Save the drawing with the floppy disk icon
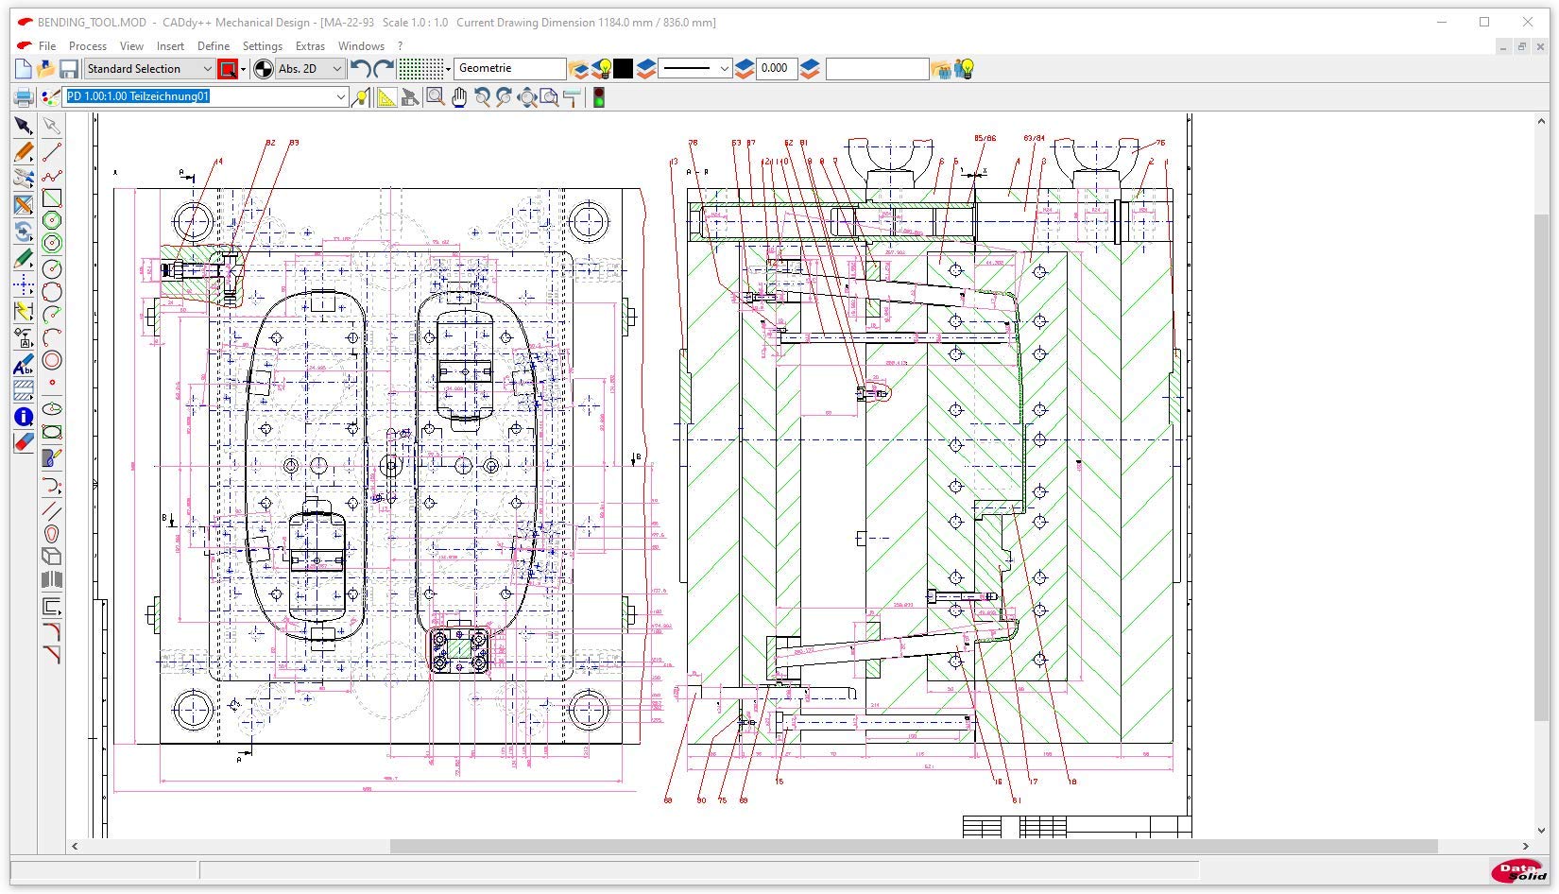The width and height of the screenshot is (1559, 894). click(x=68, y=69)
